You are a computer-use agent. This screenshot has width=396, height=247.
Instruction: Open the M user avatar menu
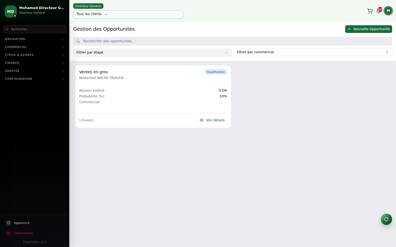[x=388, y=11]
